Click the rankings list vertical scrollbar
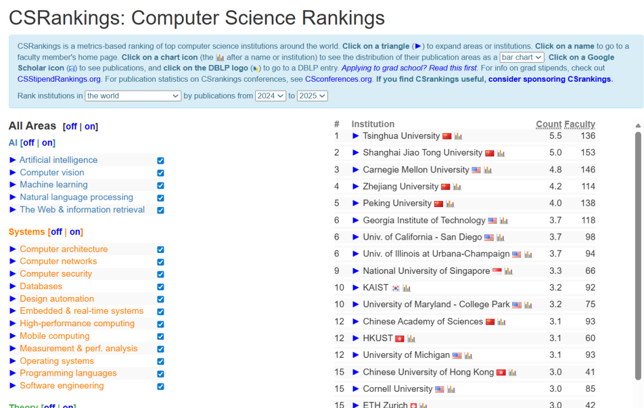The image size is (644, 408). (638, 256)
